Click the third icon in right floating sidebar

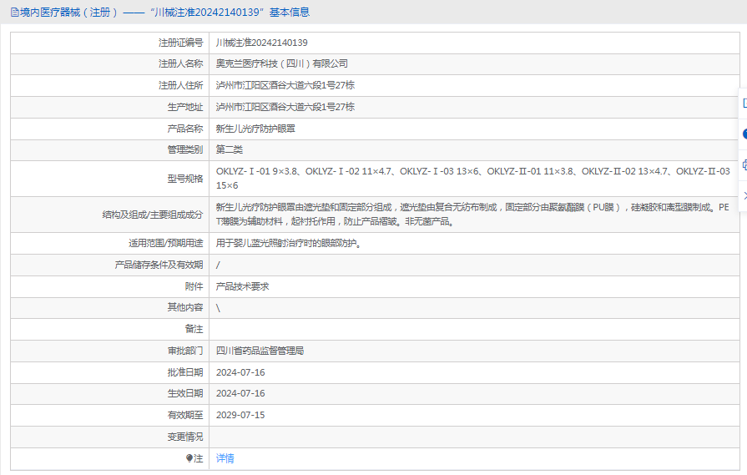tap(744, 164)
